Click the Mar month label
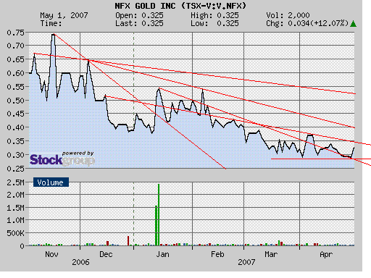 click(271, 254)
